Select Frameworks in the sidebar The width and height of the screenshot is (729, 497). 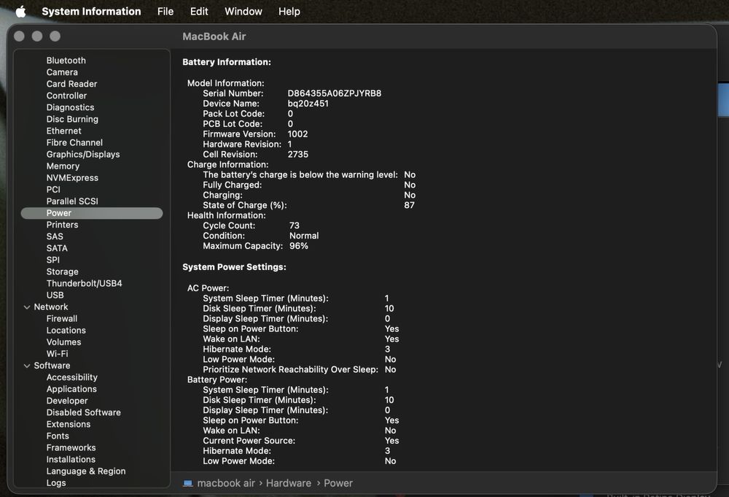click(71, 447)
